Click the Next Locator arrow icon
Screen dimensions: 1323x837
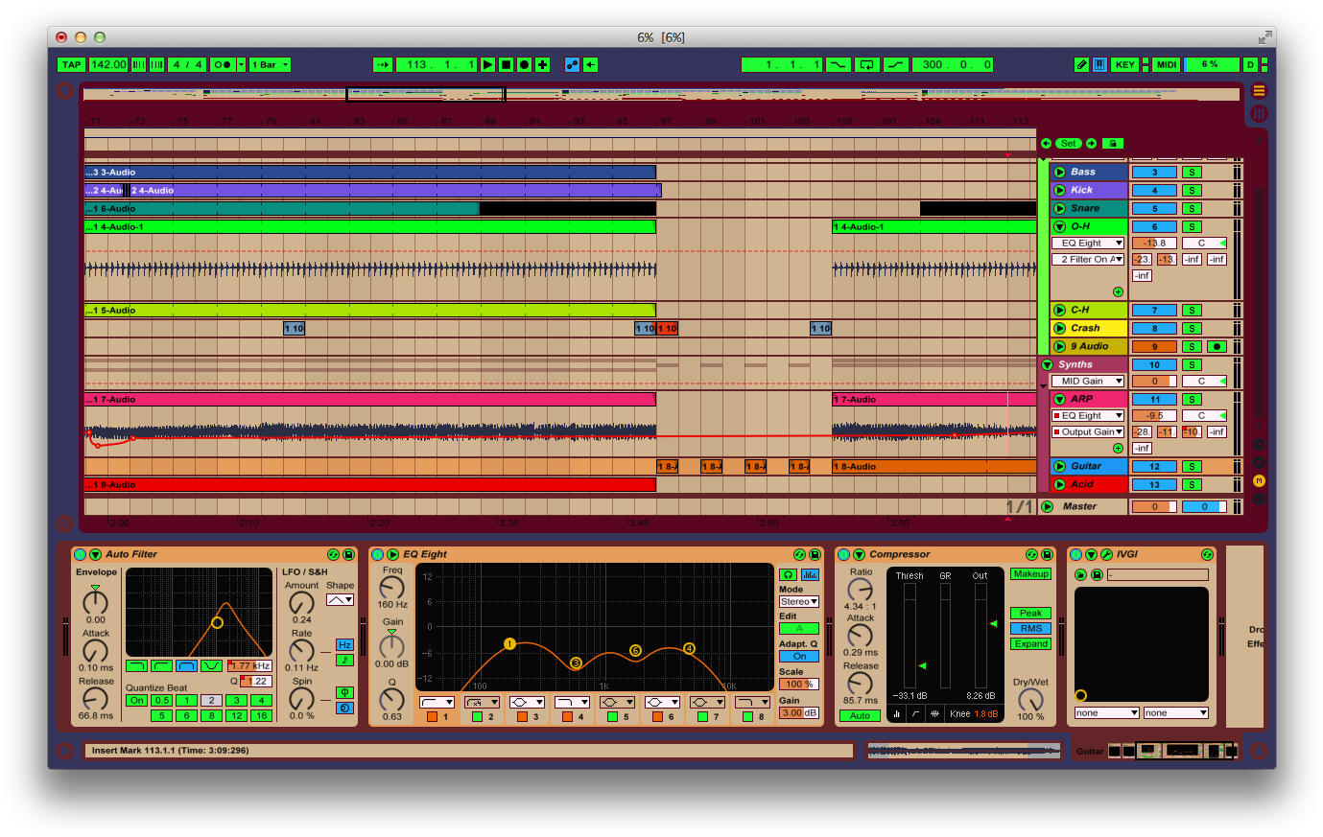point(1091,144)
